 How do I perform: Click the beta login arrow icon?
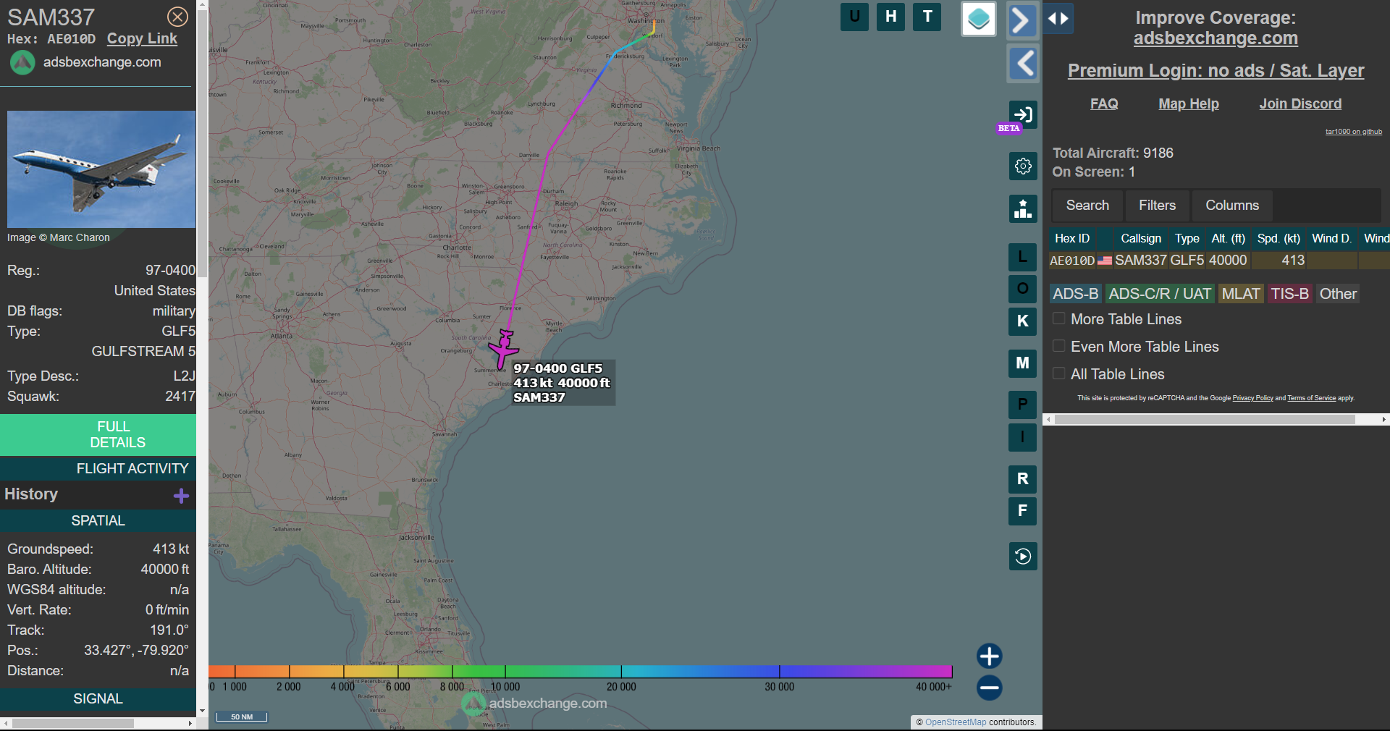point(1023,114)
